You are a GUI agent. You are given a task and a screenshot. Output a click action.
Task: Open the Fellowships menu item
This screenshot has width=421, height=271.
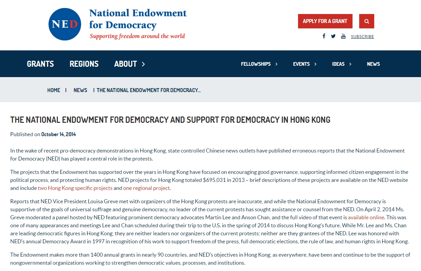pyautogui.click(x=256, y=64)
